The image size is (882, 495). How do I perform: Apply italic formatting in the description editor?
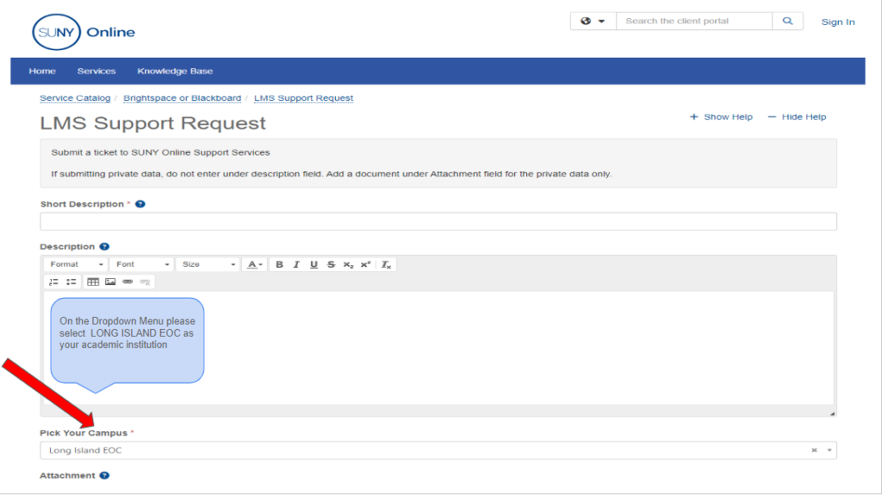(296, 264)
